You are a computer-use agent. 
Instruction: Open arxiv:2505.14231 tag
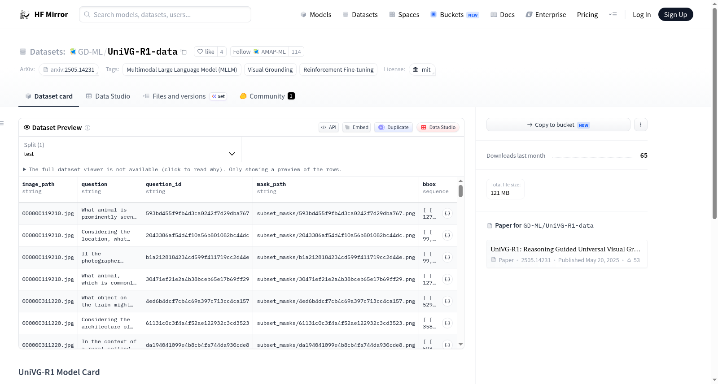(x=69, y=69)
